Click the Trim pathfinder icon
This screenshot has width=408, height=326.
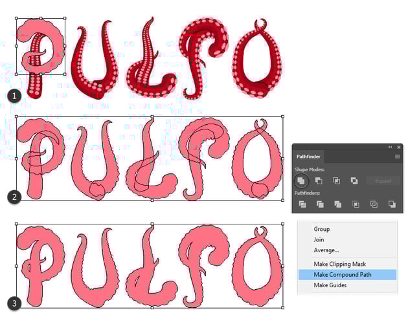320,204
